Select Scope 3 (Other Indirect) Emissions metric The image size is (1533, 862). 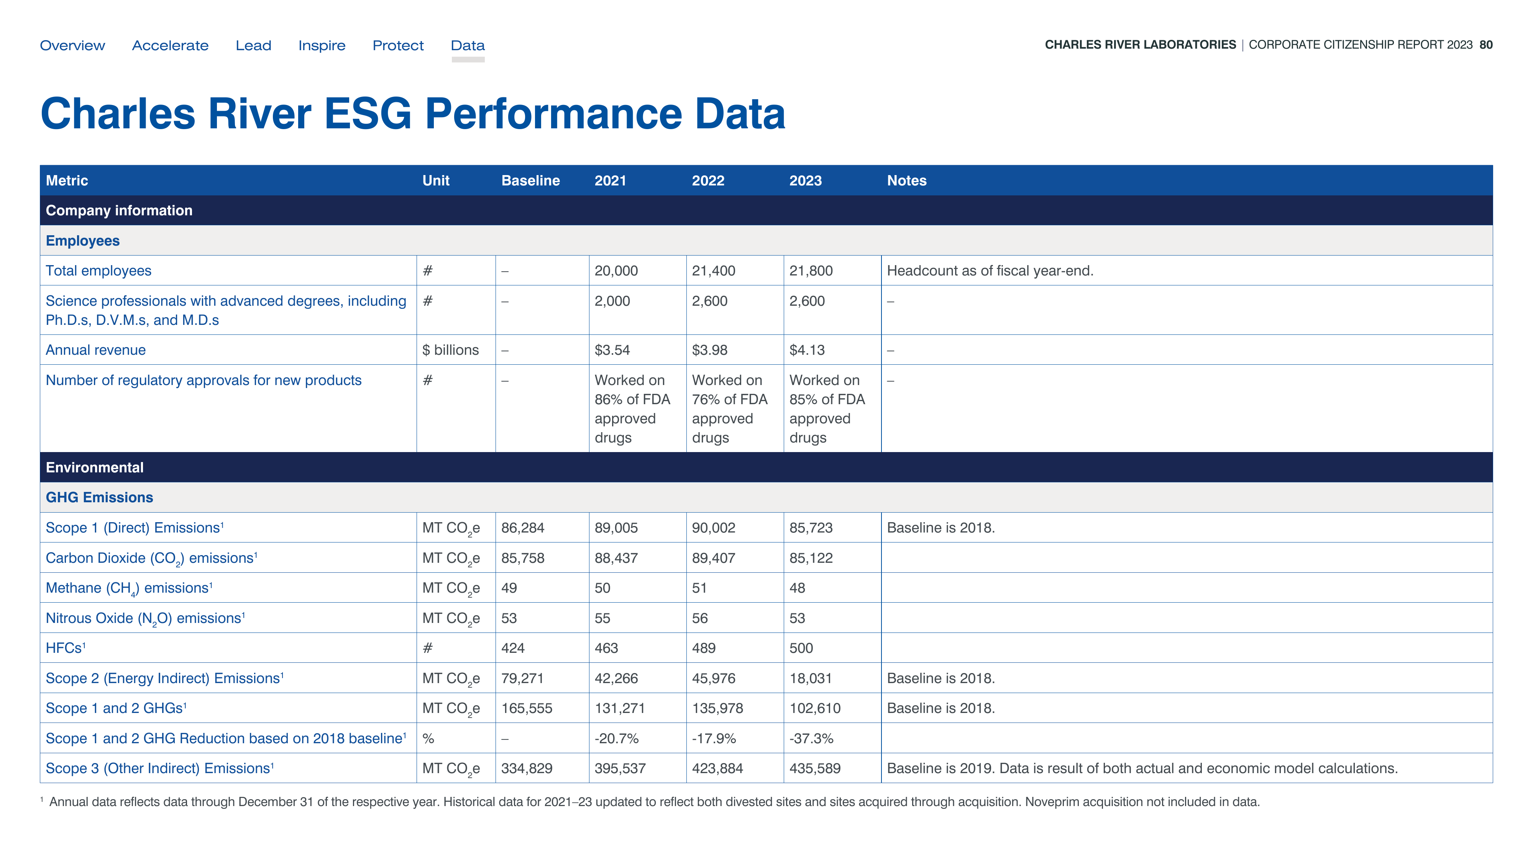coord(159,768)
